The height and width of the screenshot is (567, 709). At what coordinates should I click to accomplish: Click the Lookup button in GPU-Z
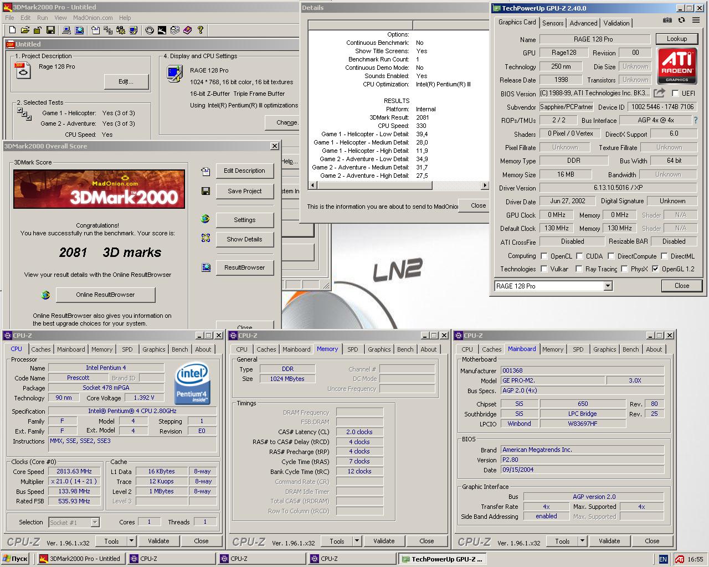(676, 39)
